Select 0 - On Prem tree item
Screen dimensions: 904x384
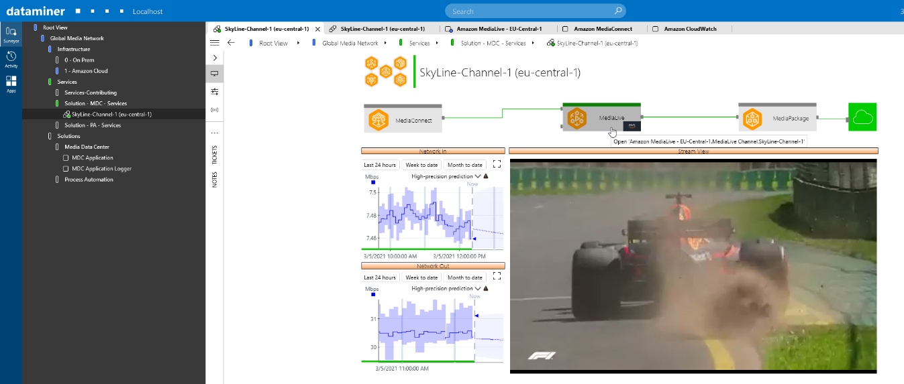point(79,60)
